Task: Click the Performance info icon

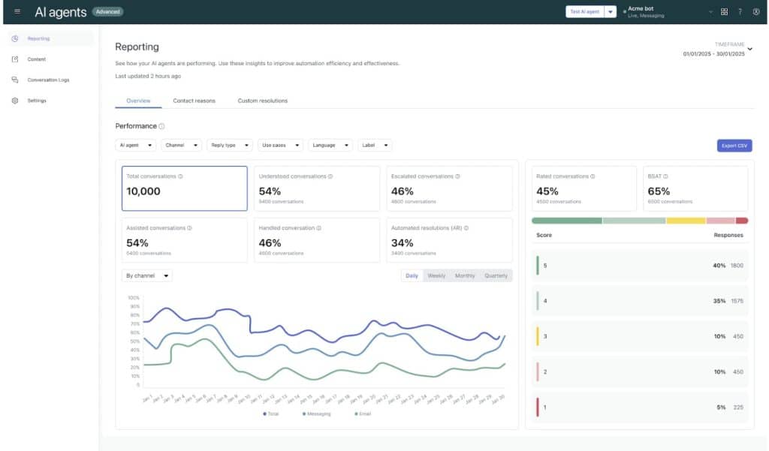Action: [x=161, y=126]
